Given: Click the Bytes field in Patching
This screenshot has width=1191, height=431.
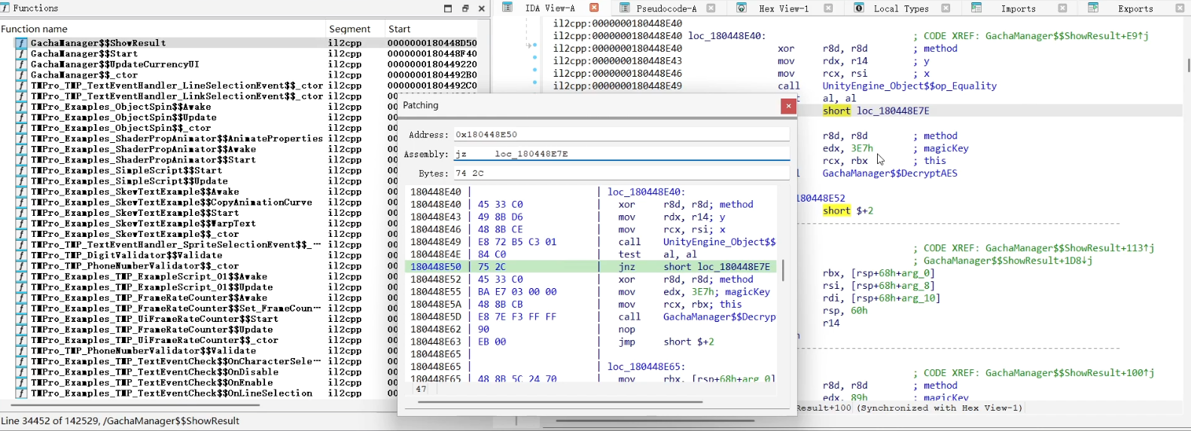Looking at the screenshot, I should pyautogui.click(x=620, y=173).
